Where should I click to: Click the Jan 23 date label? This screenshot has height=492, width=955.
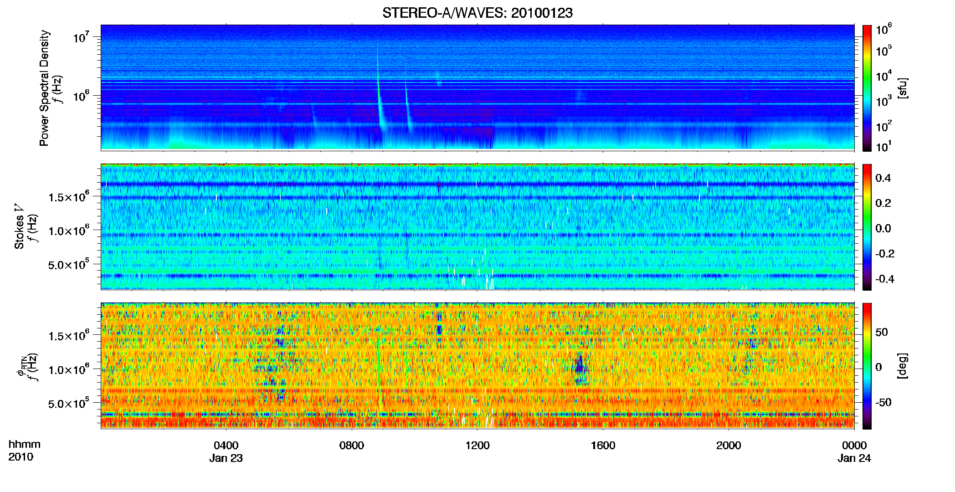[226, 458]
